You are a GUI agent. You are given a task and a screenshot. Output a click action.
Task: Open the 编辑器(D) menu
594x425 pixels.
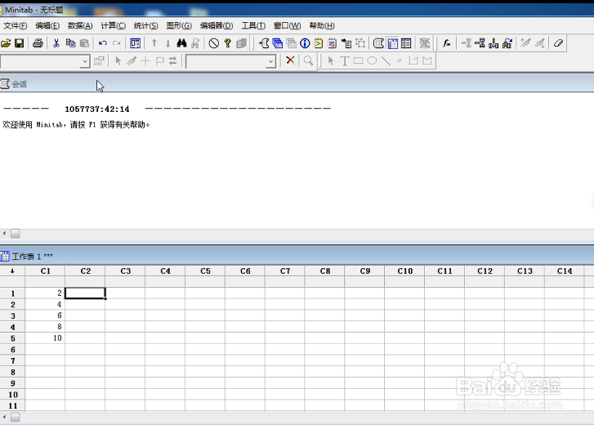pyautogui.click(x=217, y=26)
